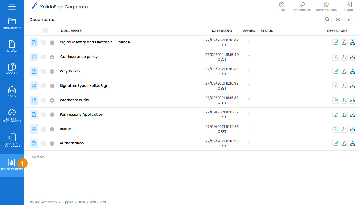Open Roster document
359x205 pixels.
[65, 129]
